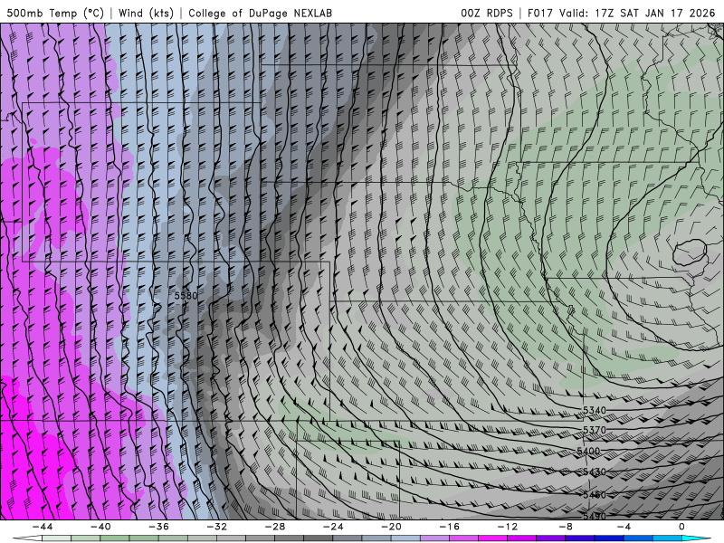The image size is (724, 543).
Task: Click the -4 color scale label
Action: [x=624, y=527]
